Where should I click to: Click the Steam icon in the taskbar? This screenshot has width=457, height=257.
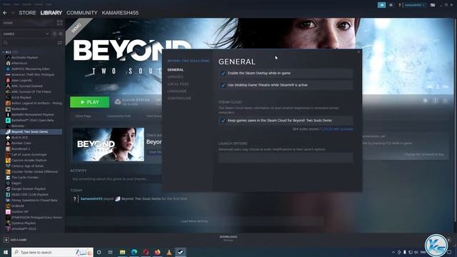click(181, 252)
